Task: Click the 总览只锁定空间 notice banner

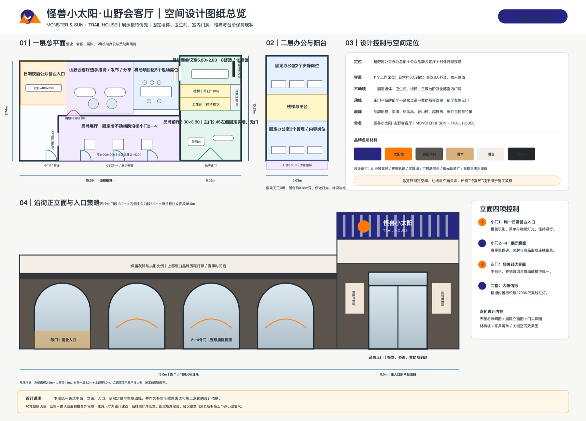Action: point(457,181)
